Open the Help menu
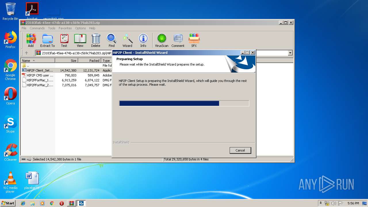The image size is (368, 207). click(x=92, y=28)
